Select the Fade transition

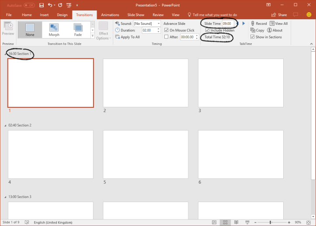coord(78,29)
